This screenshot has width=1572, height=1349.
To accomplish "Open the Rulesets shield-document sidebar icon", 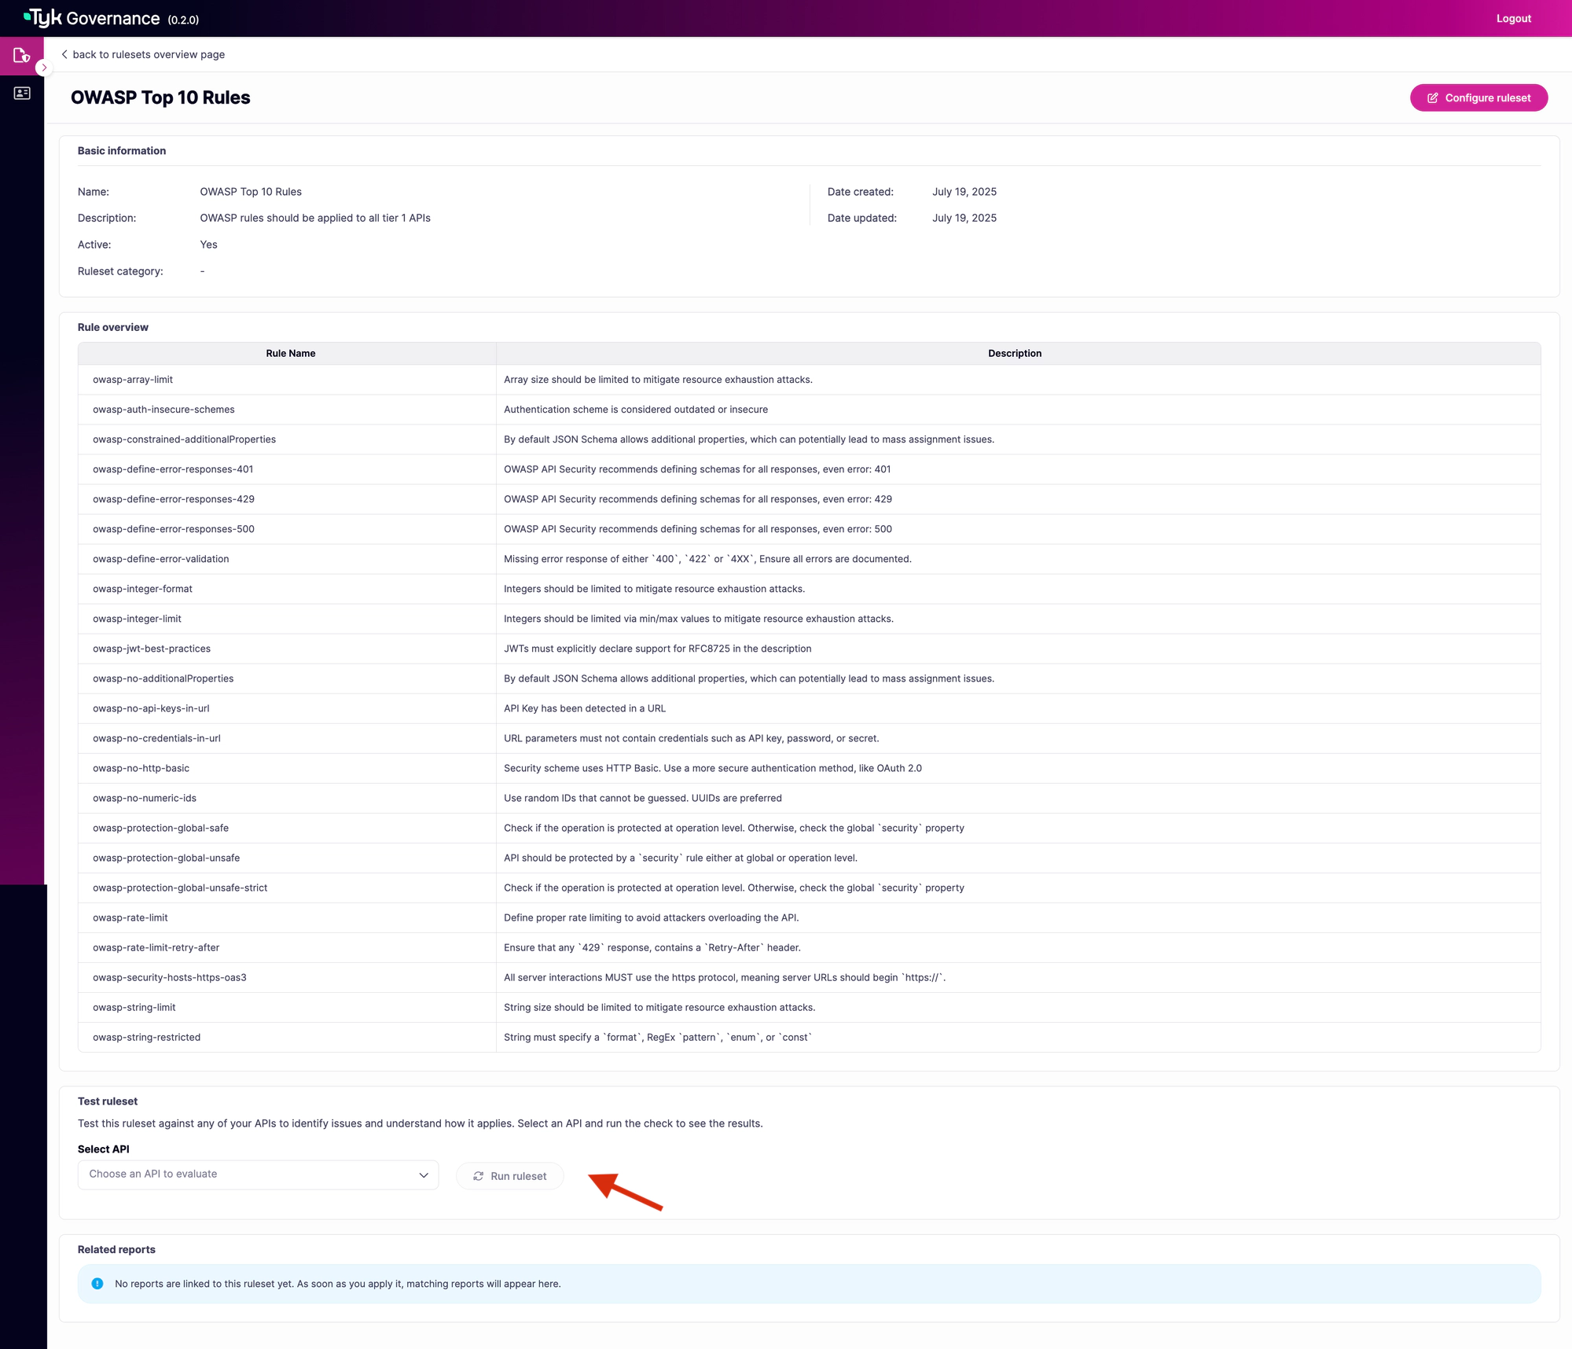I will (21, 56).
